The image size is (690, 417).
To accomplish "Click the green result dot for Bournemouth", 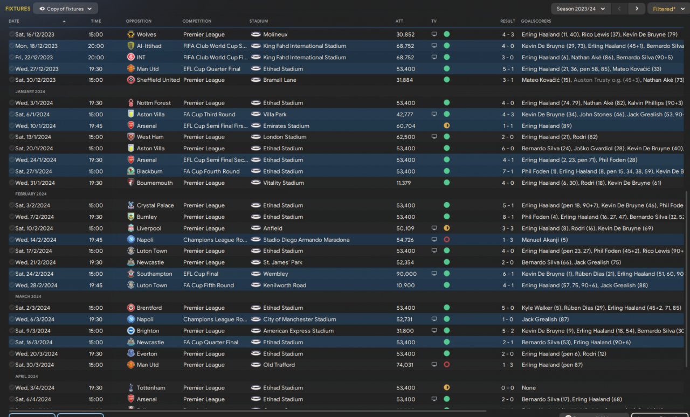I will [x=446, y=183].
